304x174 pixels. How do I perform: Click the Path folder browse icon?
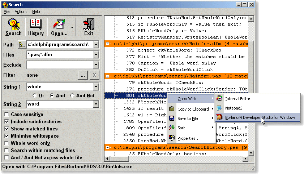coord(22,45)
